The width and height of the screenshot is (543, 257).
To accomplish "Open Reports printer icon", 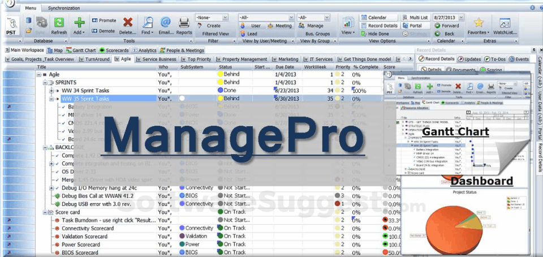I will (x=184, y=26).
